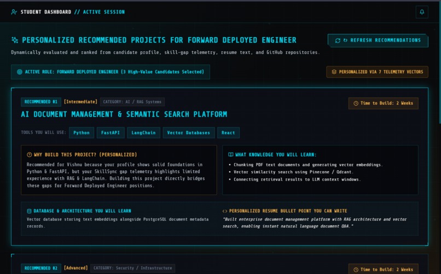Click Database & Architecture You Will Learn heading
Viewport: 441px width, 274px height.
(x=82, y=211)
